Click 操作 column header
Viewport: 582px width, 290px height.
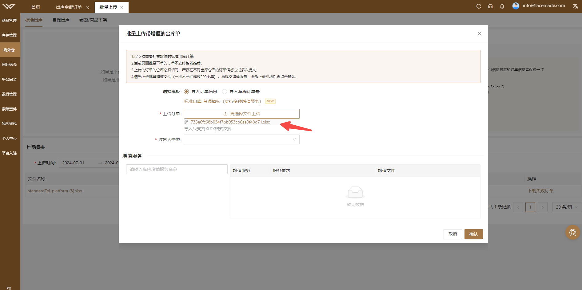(x=532, y=179)
